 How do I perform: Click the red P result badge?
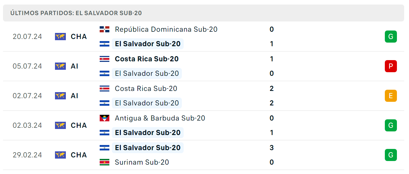pos(391,66)
